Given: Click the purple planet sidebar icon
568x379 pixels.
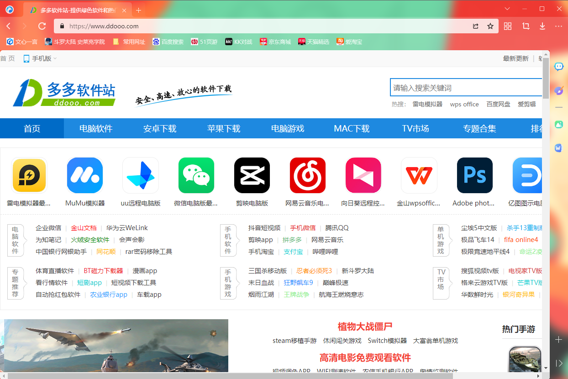Looking at the screenshot, I should coord(559,90).
